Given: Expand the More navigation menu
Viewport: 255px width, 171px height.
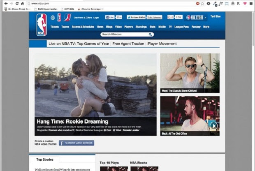Looking at the screenshot, I should (x=206, y=27).
